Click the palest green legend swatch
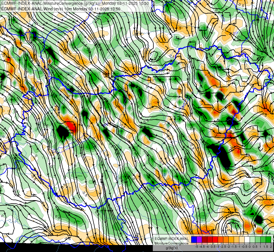 (252, 239)
